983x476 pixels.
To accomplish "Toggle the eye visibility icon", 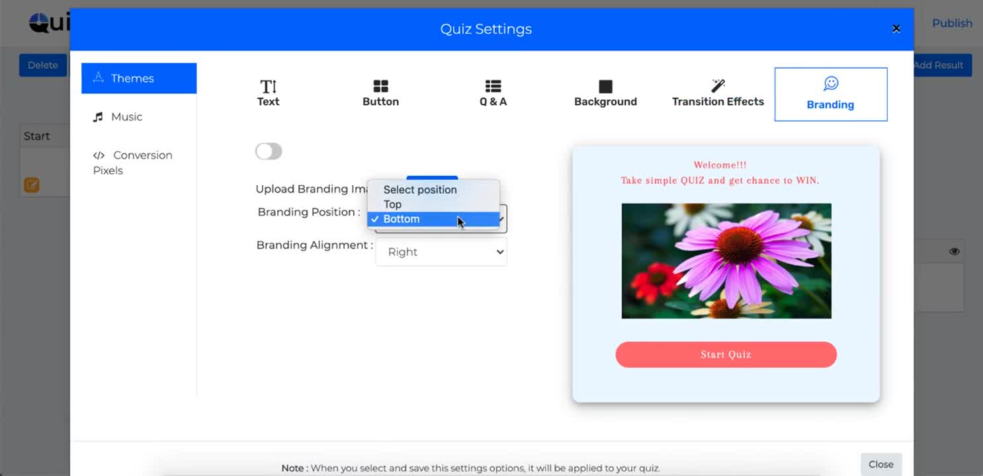I will [x=954, y=251].
